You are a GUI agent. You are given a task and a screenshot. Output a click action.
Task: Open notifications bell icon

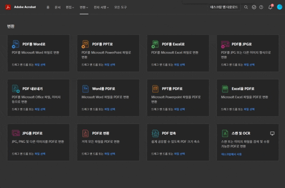tap(270, 7)
